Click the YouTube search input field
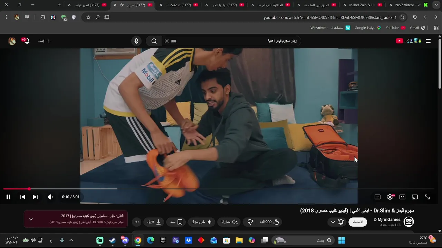 pyautogui.click(x=235, y=41)
